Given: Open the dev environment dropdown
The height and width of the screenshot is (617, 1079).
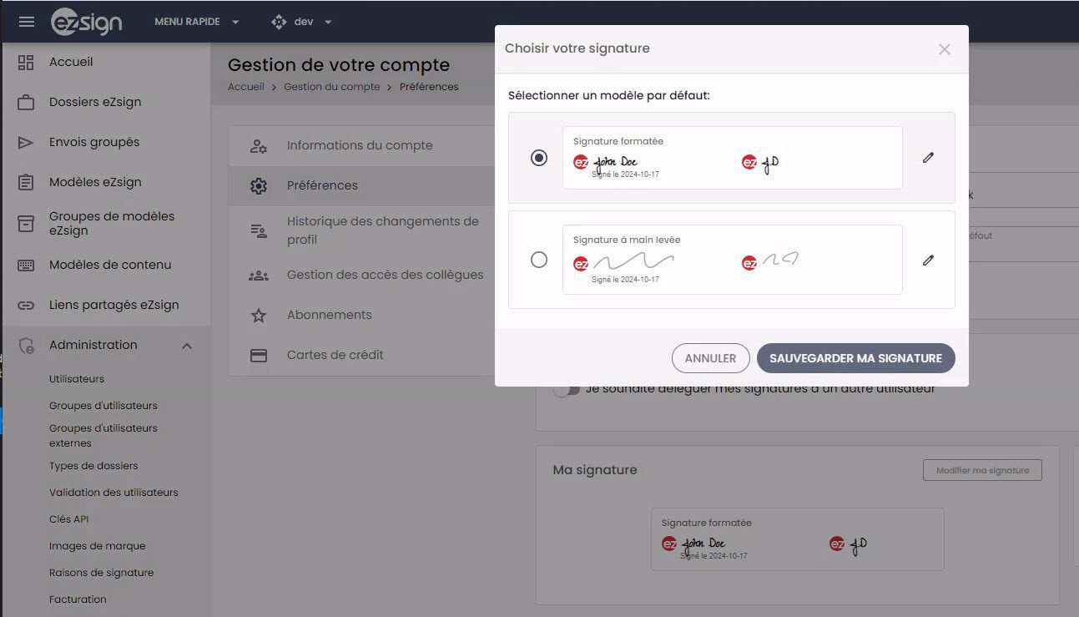Looking at the screenshot, I should (x=302, y=22).
